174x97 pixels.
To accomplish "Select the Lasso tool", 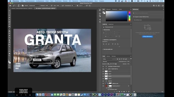I will (x=10, y=15).
